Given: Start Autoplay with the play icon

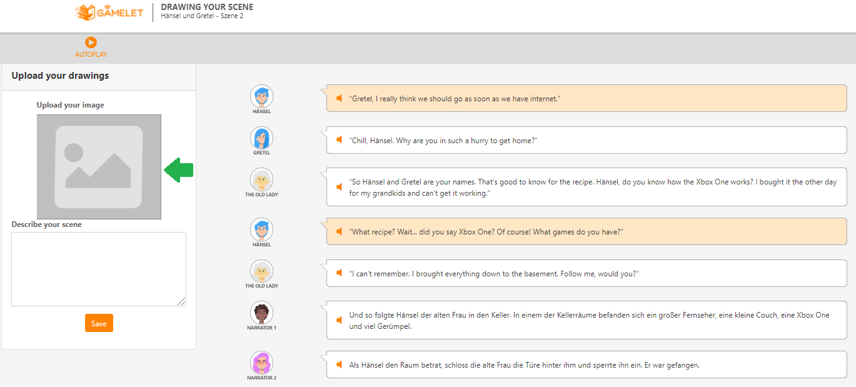Looking at the screenshot, I should point(91,43).
